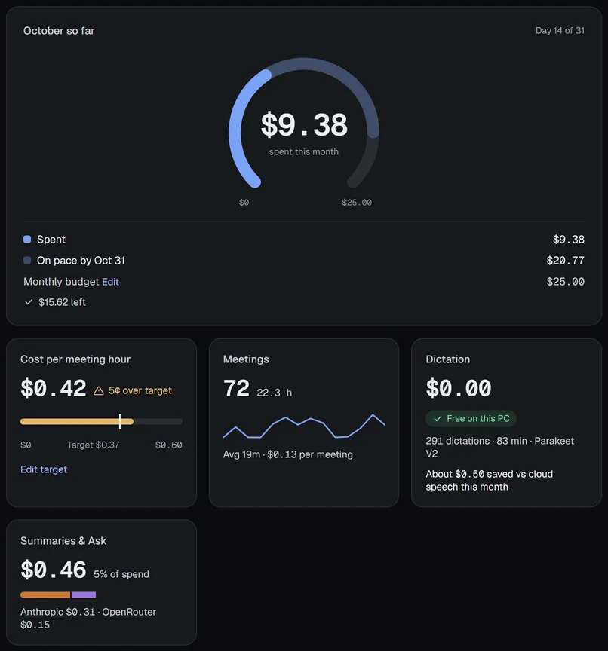Click the Edit link beside Monthly budget
The width and height of the screenshot is (608, 651).
(110, 282)
